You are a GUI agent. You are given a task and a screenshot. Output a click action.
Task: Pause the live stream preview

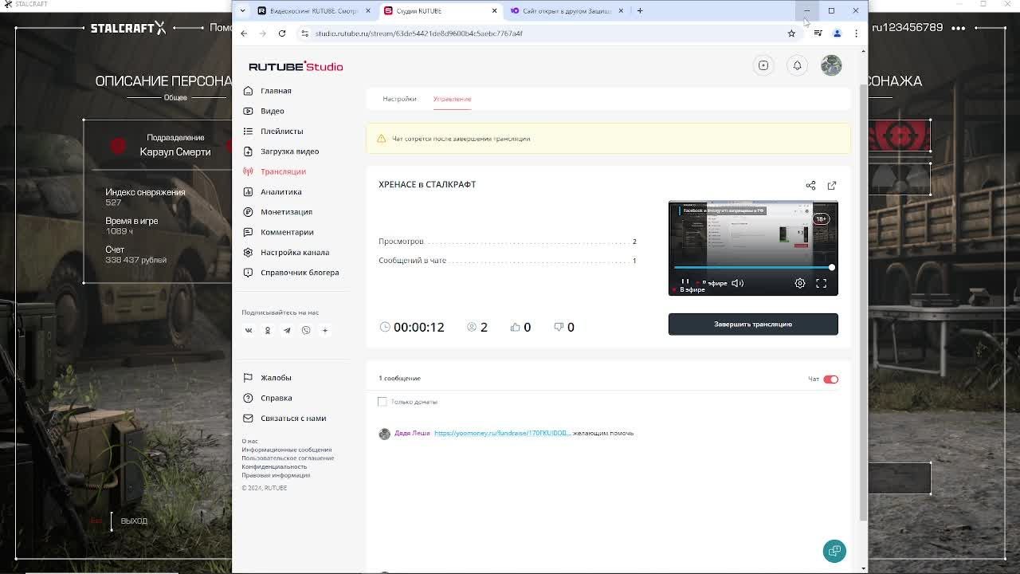click(x=685, y=283)
